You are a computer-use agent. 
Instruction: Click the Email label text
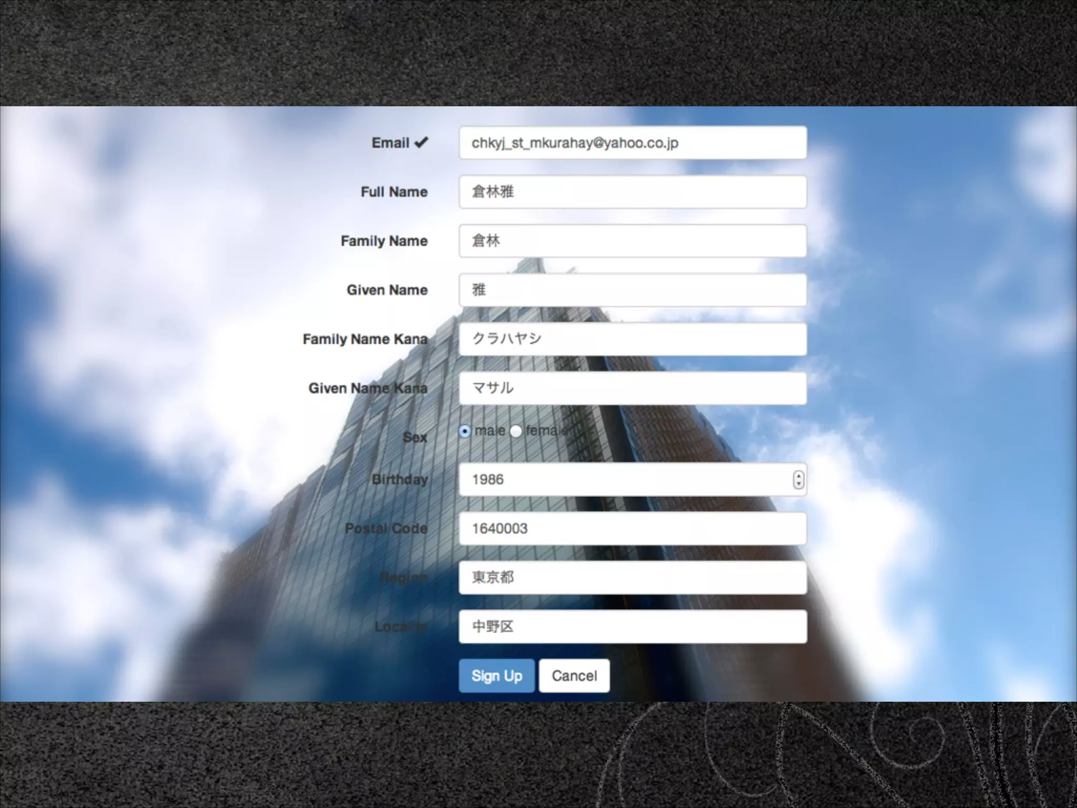click(390, 143)
